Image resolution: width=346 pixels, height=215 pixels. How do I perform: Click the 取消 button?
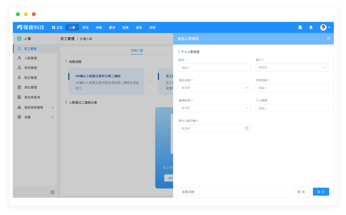click(301, 192)
